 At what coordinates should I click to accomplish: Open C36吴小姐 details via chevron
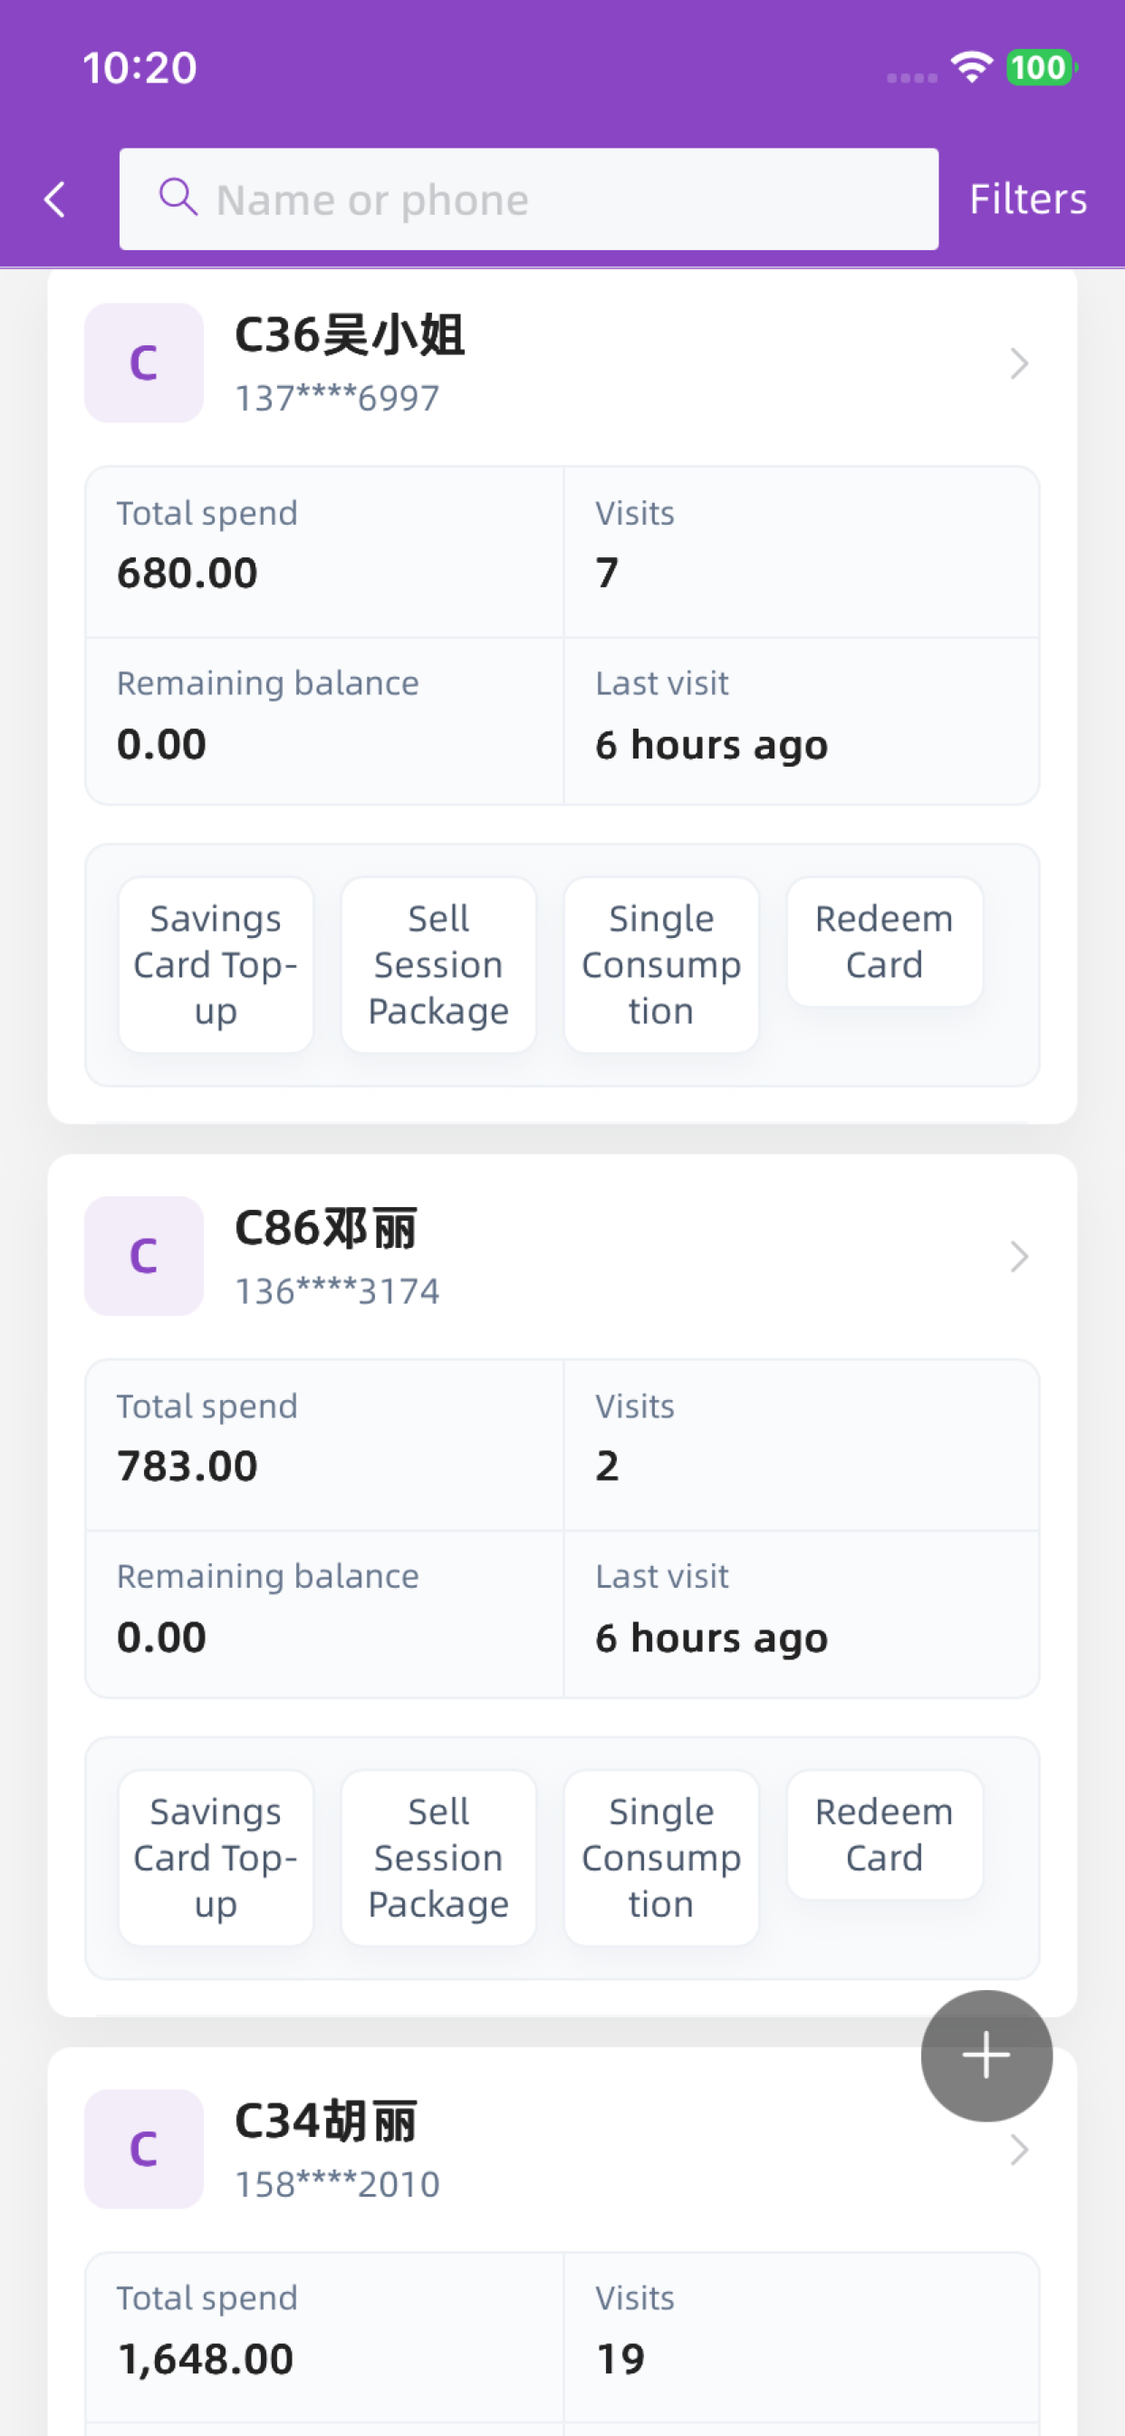(x=1018, y=363)
